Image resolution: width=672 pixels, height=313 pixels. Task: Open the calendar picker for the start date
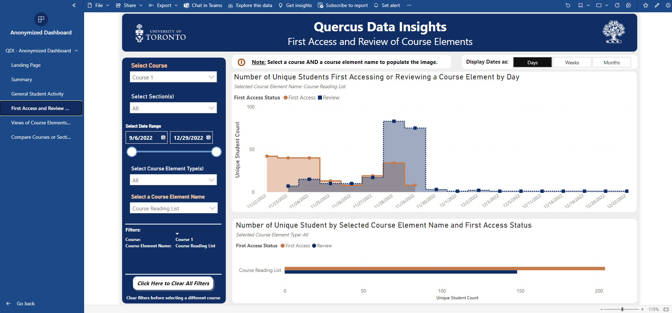tap(163, 137)
